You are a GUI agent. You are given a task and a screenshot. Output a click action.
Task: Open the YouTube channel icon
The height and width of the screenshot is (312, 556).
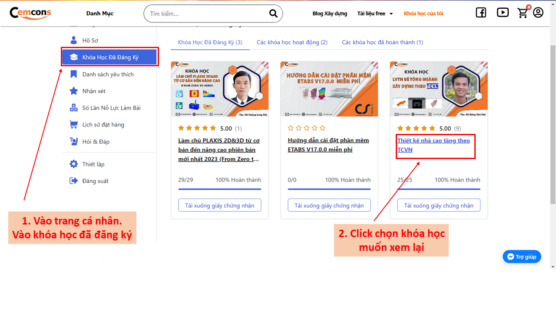[x=503, y=13]
